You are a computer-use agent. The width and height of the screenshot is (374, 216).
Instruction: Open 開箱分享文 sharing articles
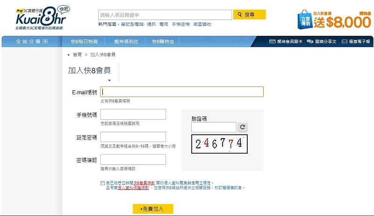tap(321, 41)
